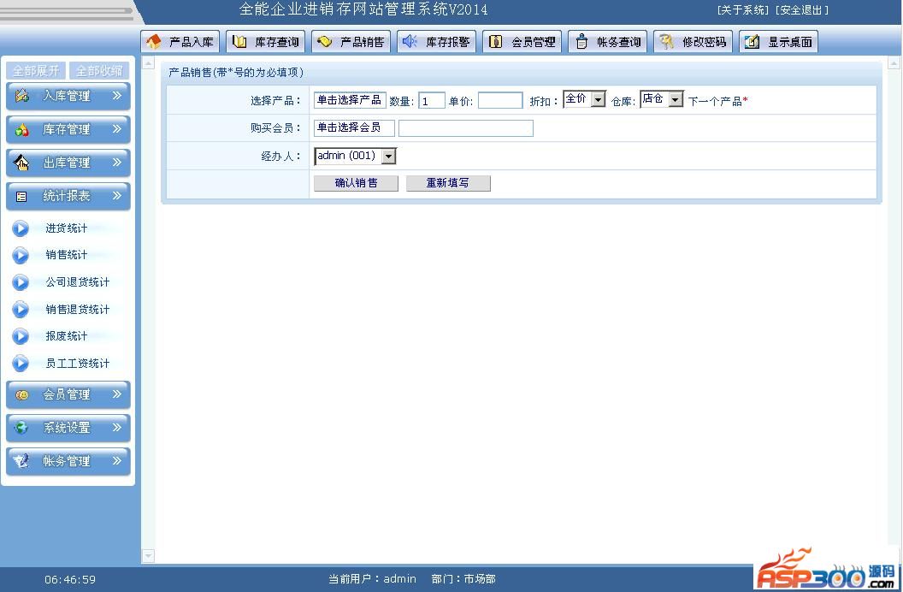Click the 系统设置 globe icon
Viewport: 903px width, 592px height.
click(x=21, y=428)
